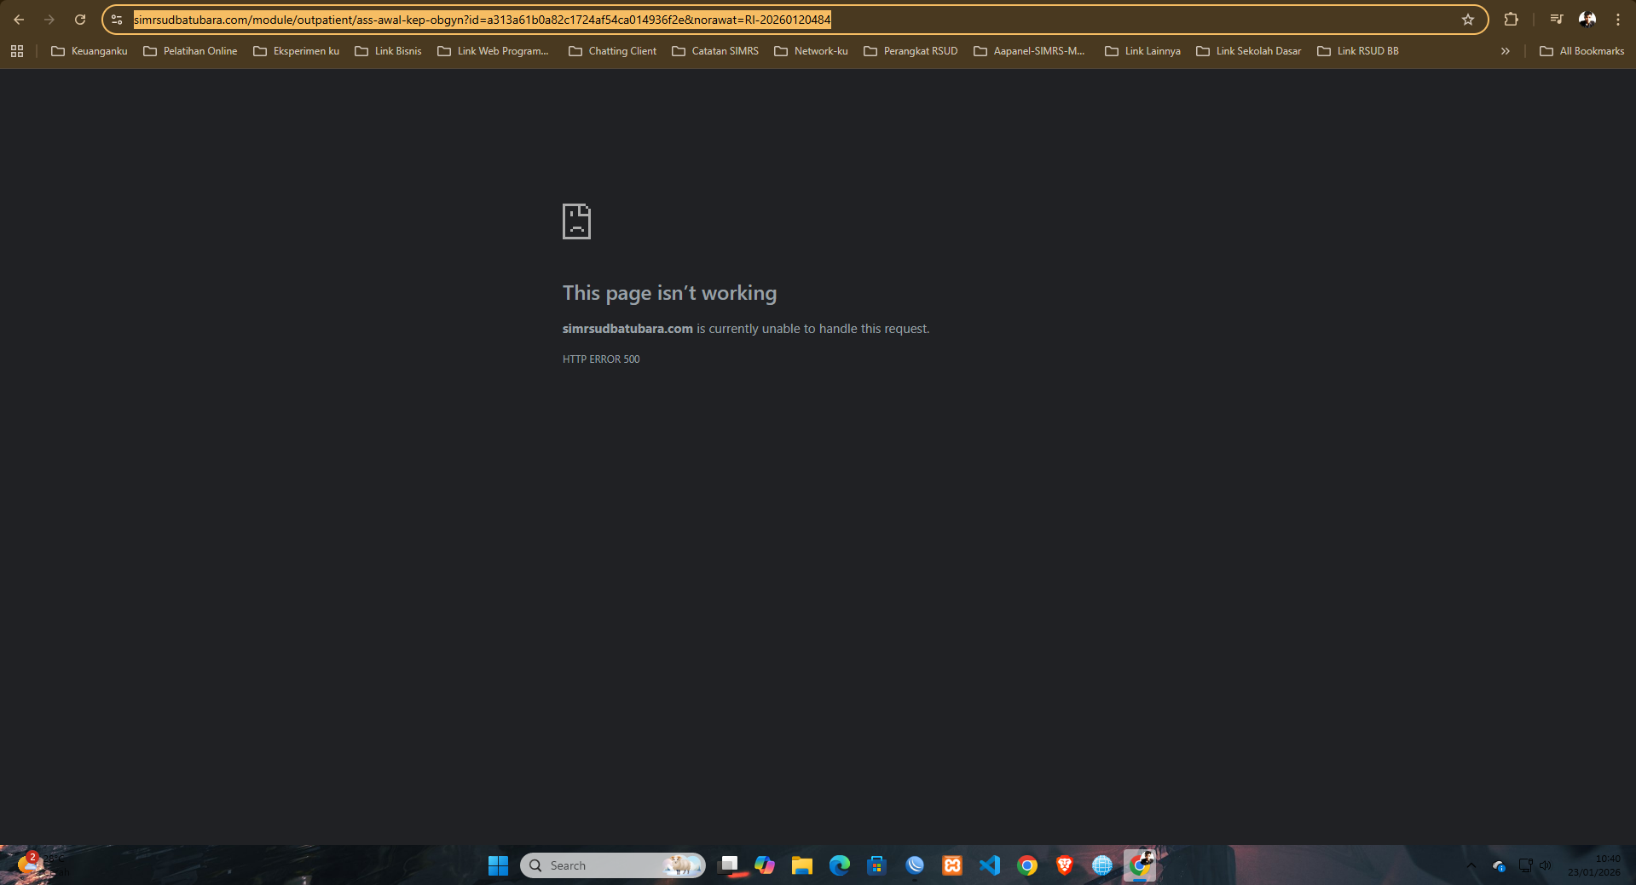The width and height of the screenshot is (1636, 885).
Task: Open the Windows Start button
Action: (498, 865)
